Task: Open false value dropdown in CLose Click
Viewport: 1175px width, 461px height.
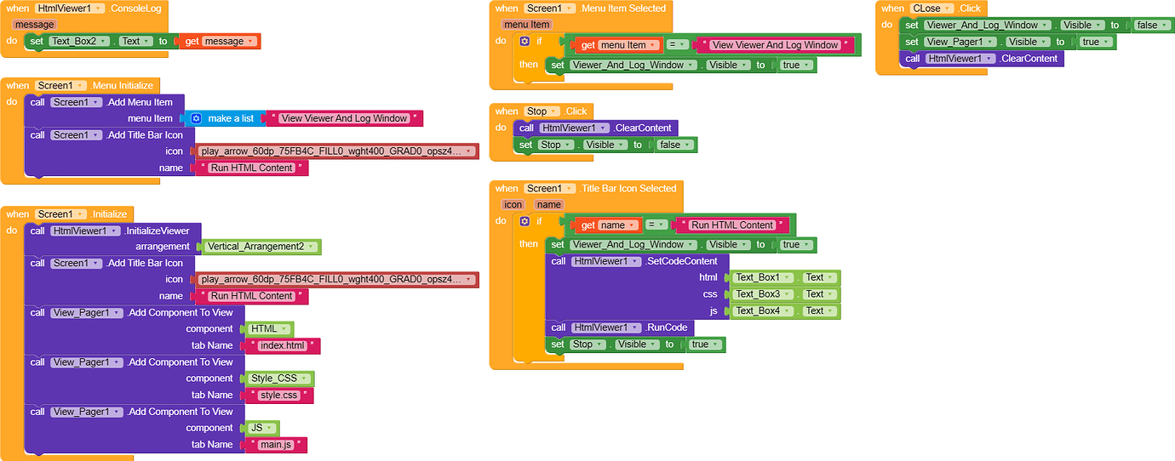Action: [1153, 25]
